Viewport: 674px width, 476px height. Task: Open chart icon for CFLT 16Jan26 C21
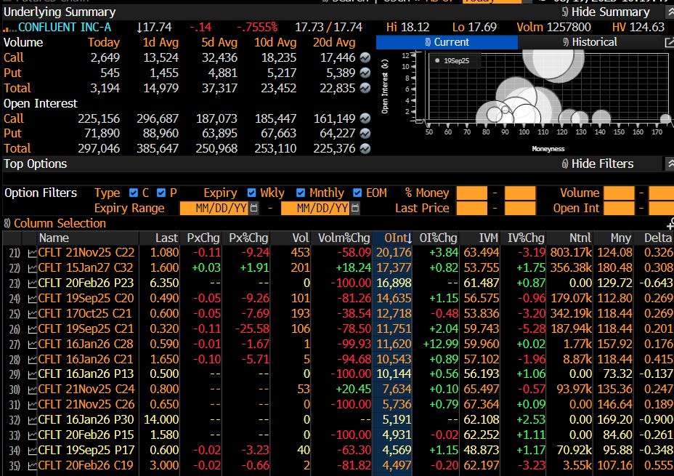point(32,360)
